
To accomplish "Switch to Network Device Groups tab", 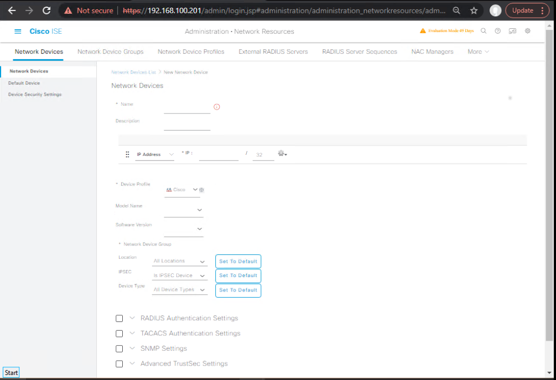I will [110, 52].
